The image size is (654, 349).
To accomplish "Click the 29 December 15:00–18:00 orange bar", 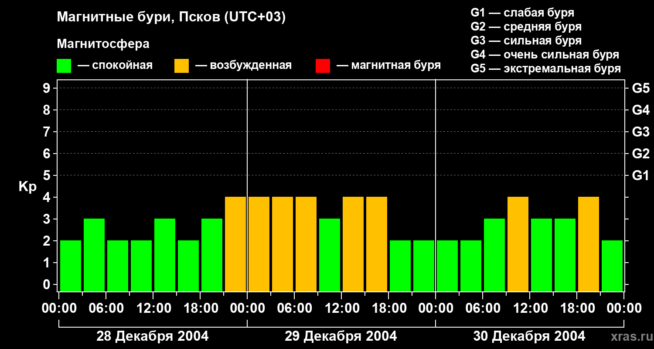I will [x=377, y=244].
